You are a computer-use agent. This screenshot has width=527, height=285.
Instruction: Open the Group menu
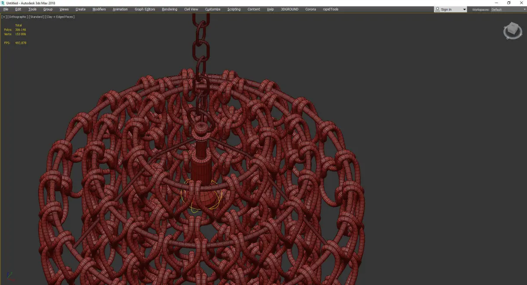click(48, 9)
